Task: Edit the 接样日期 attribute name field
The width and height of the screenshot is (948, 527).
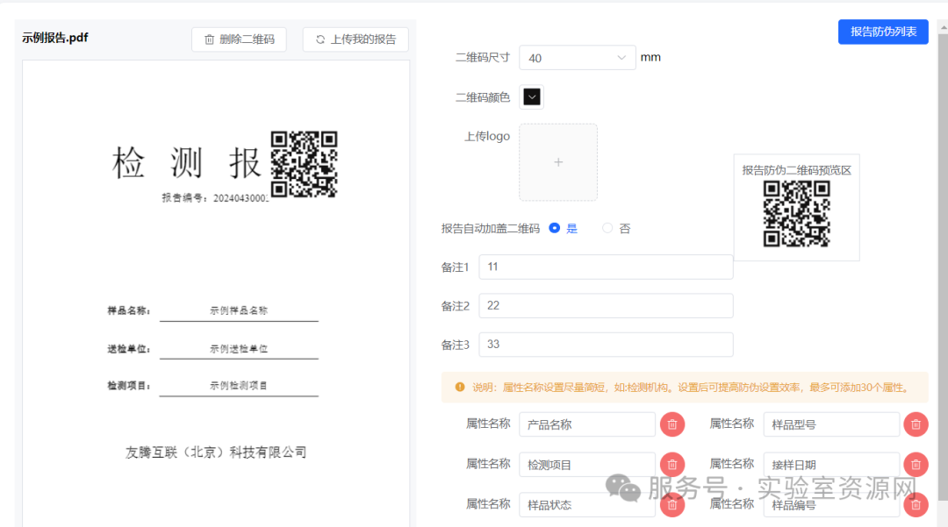Action: [831, 464]
